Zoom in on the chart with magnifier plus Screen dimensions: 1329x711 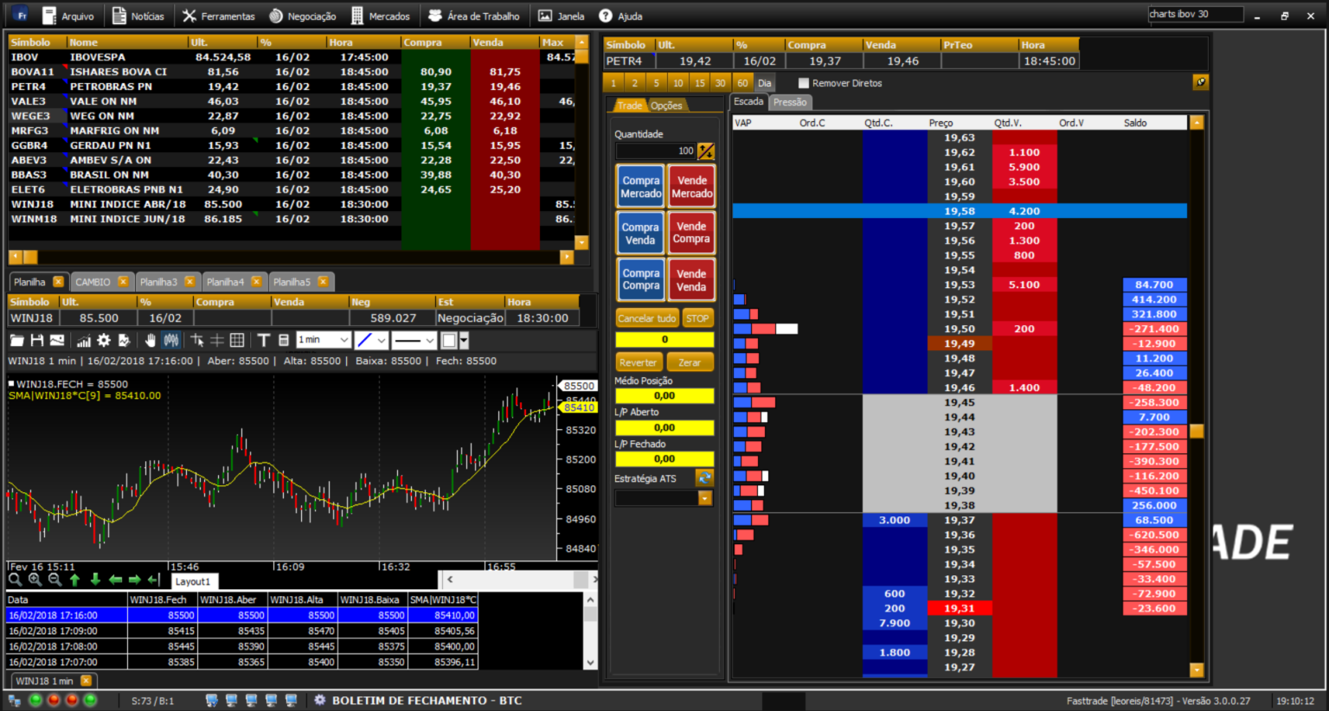35,580
